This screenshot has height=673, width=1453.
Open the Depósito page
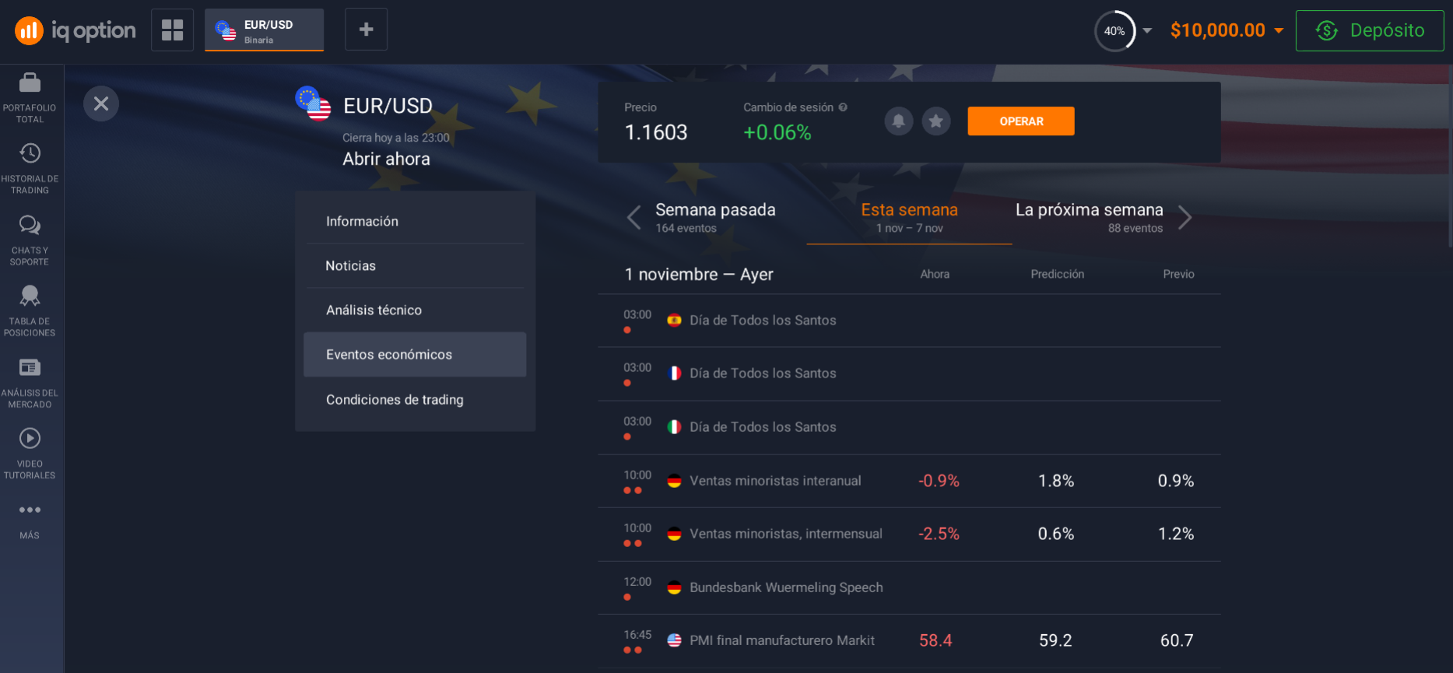click(x=1370, y=30)
